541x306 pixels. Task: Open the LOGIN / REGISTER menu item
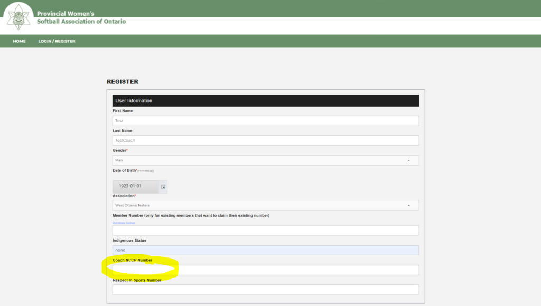(57, 41)
